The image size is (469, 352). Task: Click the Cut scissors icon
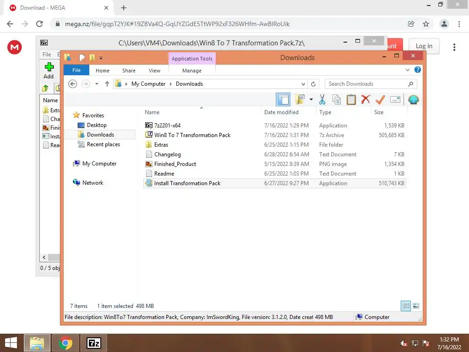click(322, 99)
